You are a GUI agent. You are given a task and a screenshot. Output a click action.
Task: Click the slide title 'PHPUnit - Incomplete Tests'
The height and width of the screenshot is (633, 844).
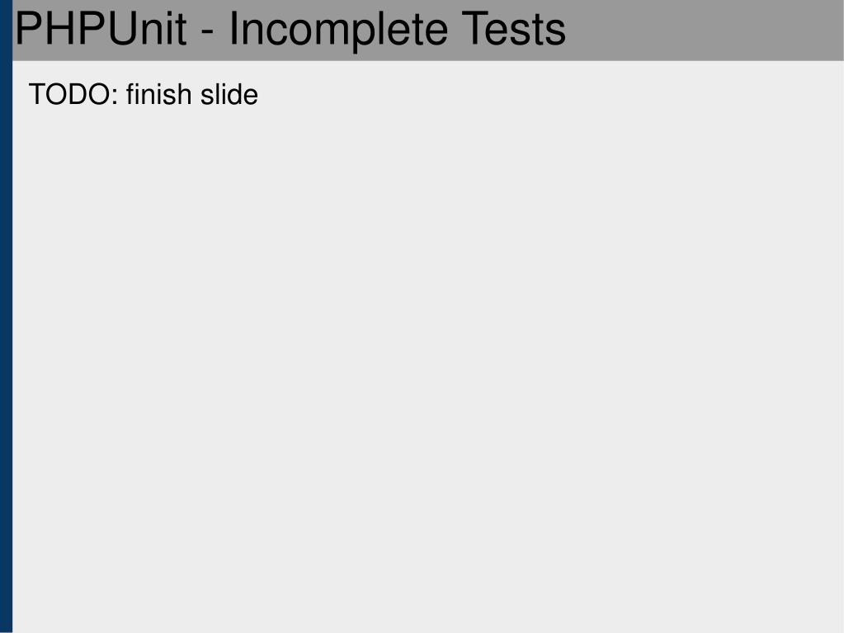point(290,31)
